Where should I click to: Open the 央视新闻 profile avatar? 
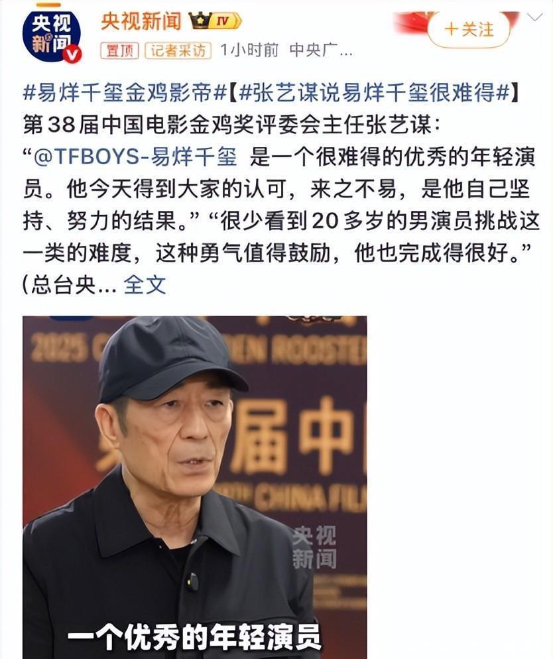click(51, 36)
